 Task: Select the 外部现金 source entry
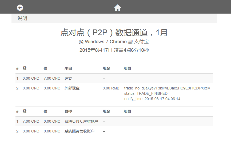click(72, 88)
